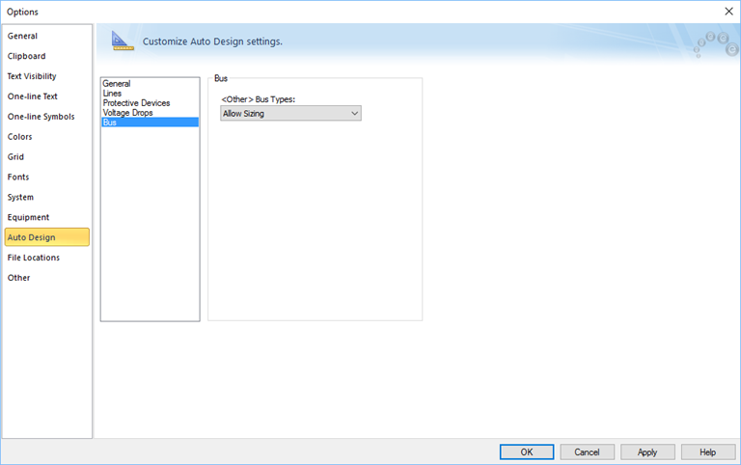Image resolution: width=741 pixels, height=465 pixels.
Task: Click the Auto Design ruler icon in header
Action: pos(123,41)
